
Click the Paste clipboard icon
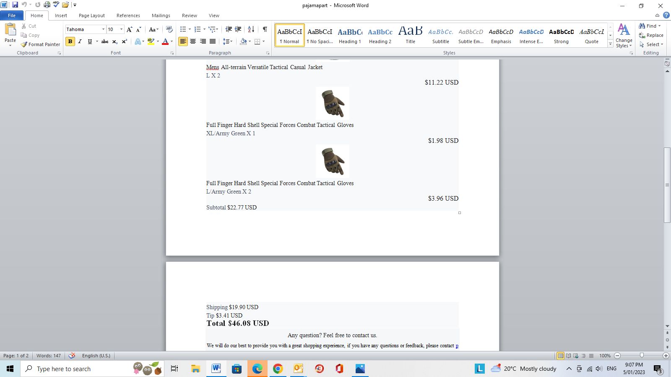coord(10,29)
